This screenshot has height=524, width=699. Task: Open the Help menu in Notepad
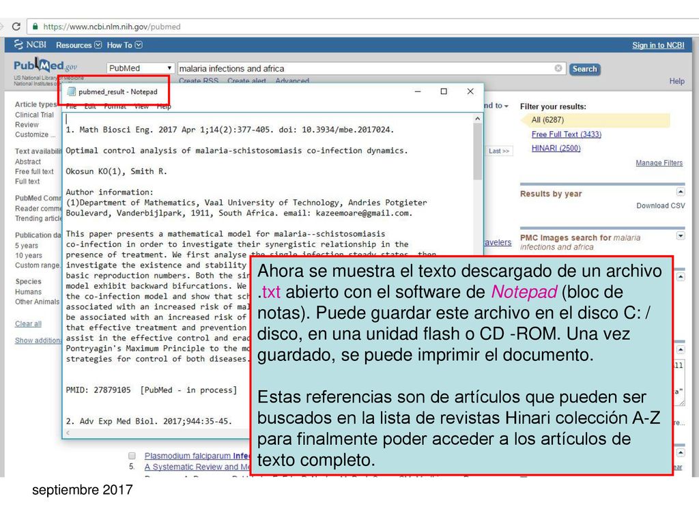coord(164,106)
